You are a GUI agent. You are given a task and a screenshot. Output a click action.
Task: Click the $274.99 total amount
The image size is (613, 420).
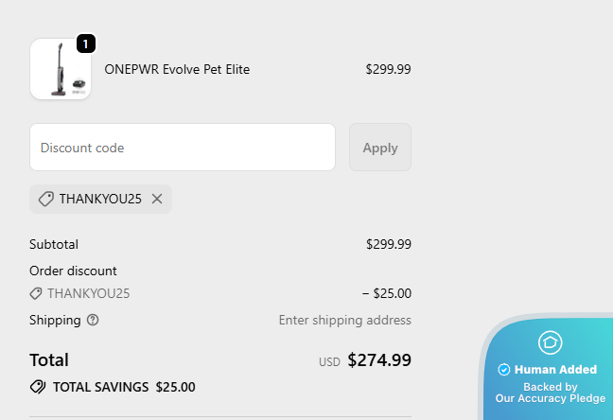[379, 359]
